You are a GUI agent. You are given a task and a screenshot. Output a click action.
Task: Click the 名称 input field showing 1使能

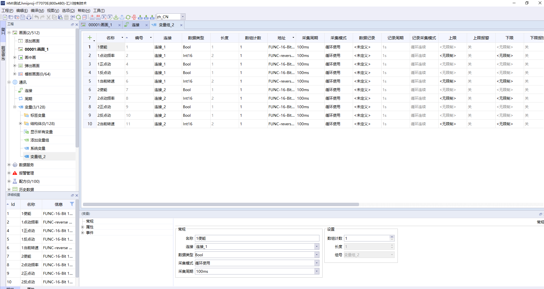coord(257,238)
